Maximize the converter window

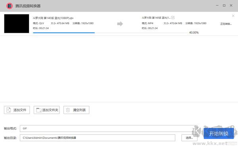[224, 6]
